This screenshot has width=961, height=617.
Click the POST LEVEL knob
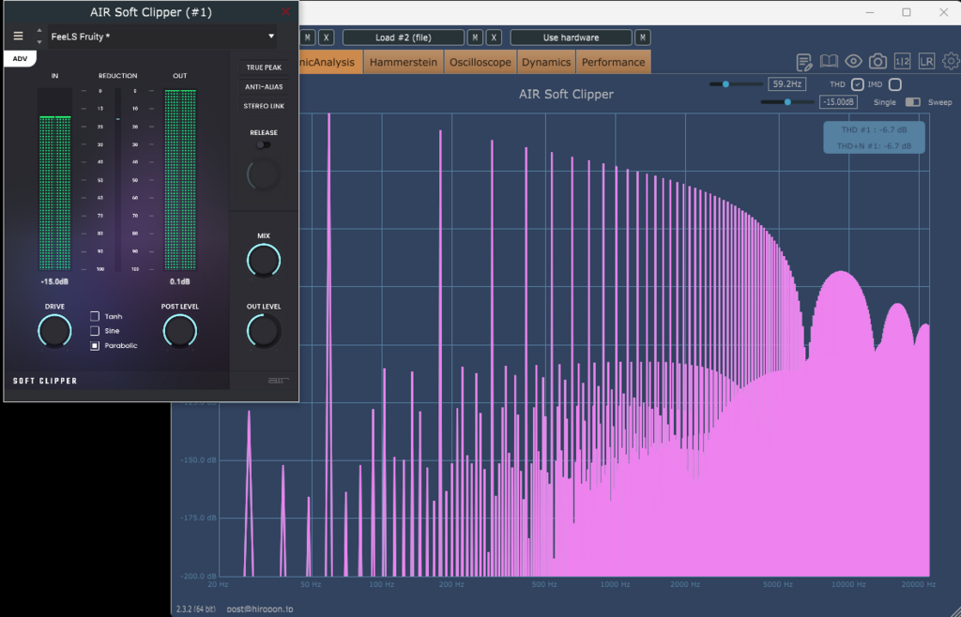[x=179, y=331]
